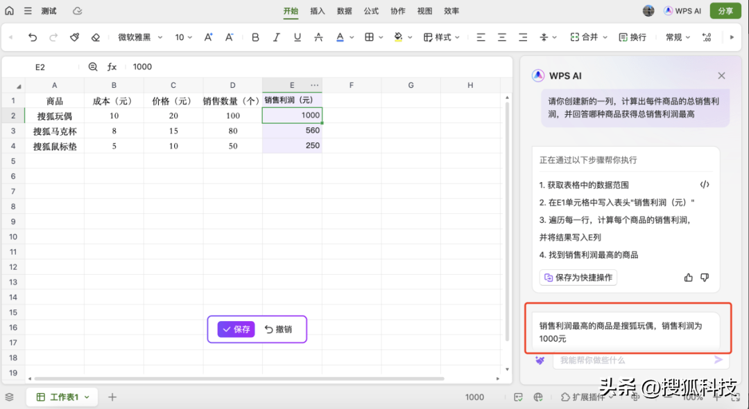The width and height of the screenshot is (749, 409).
Task: Clear formatting with eraser icon
Action: pyautogui.click(x=96, y=37)
